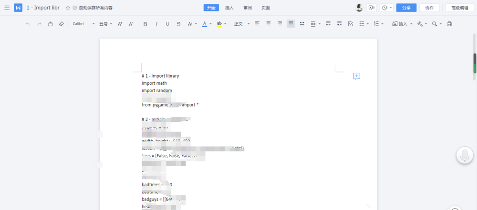The width and height of the screenshot is (477, 210).
Task: Redo the last action
Action: [39, 24]
